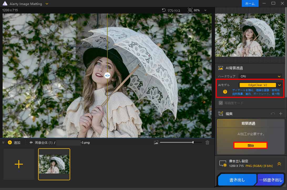Viewport: 287px width, 190px height.
Task: Click the undo icon in the 編集 panel
Action: [x=273, y=113]
